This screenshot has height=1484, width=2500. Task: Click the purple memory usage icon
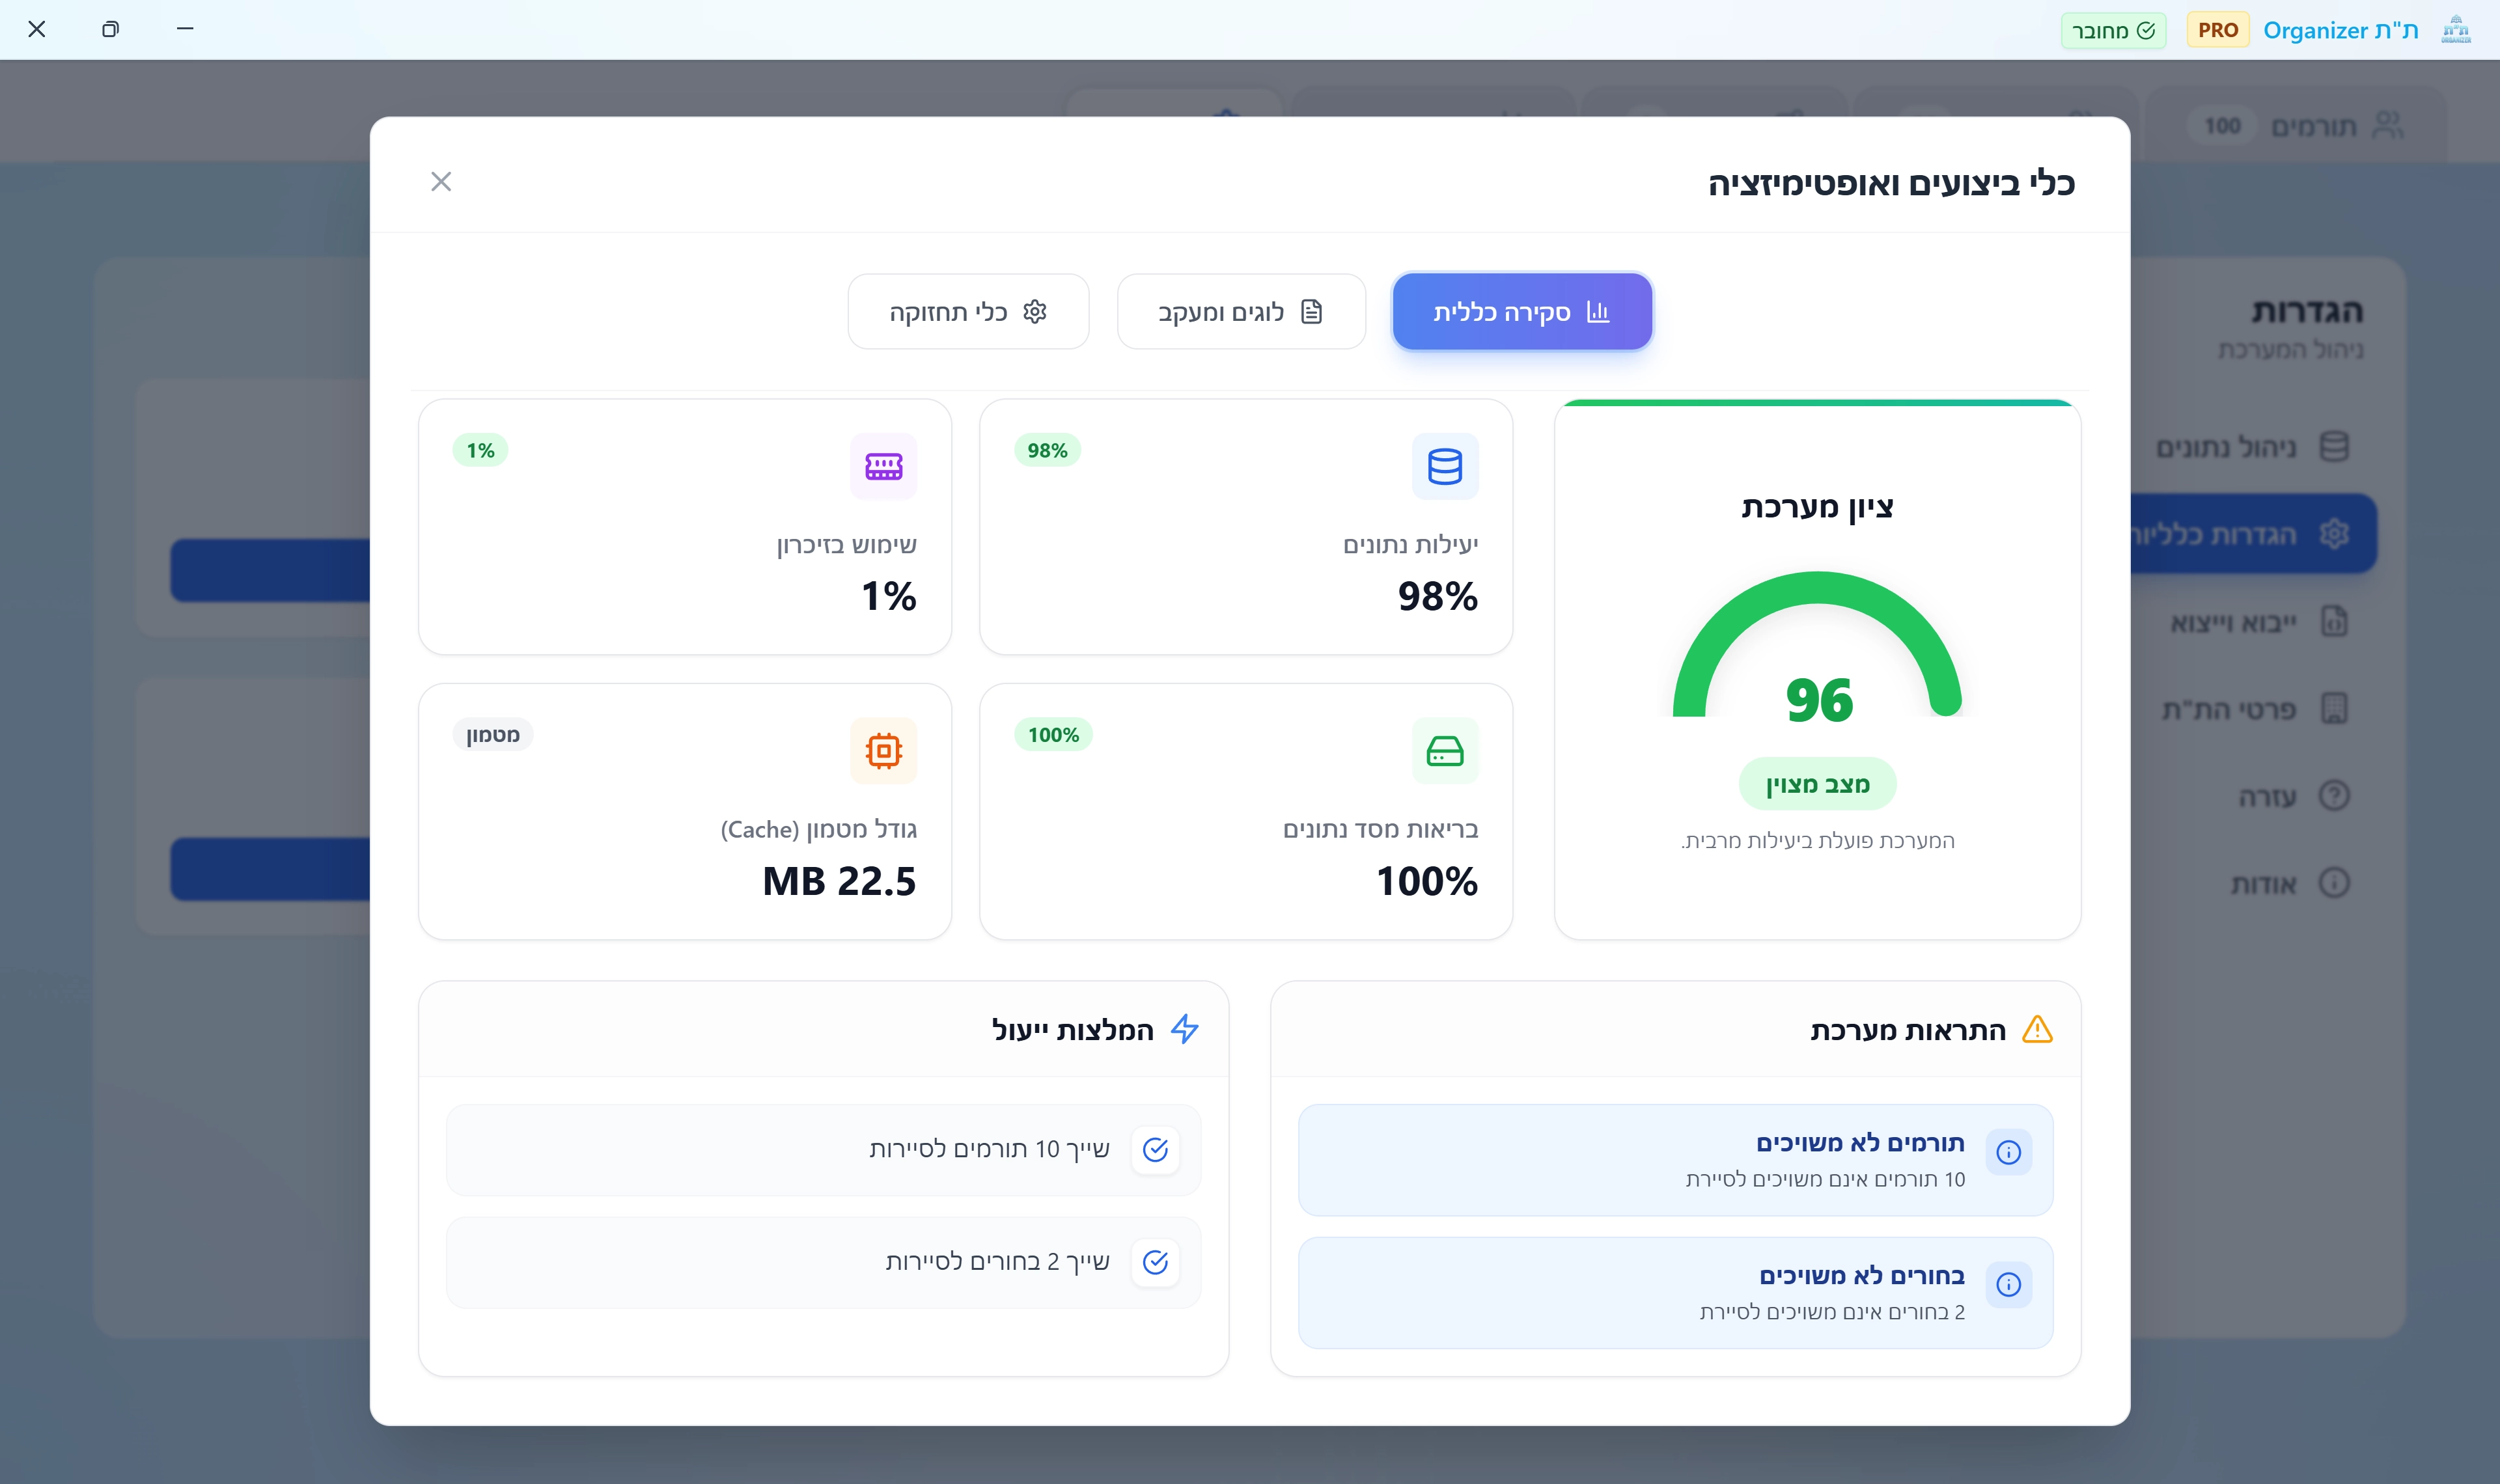(883, 466)
